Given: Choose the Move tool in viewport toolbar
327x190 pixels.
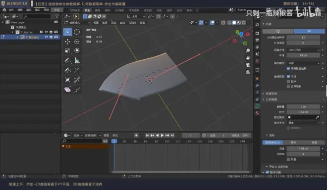Looking at the screenshot, I should coord(67,42).
